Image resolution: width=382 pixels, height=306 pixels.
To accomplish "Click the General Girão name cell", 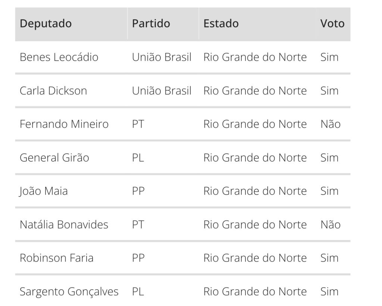I will 54,158.
